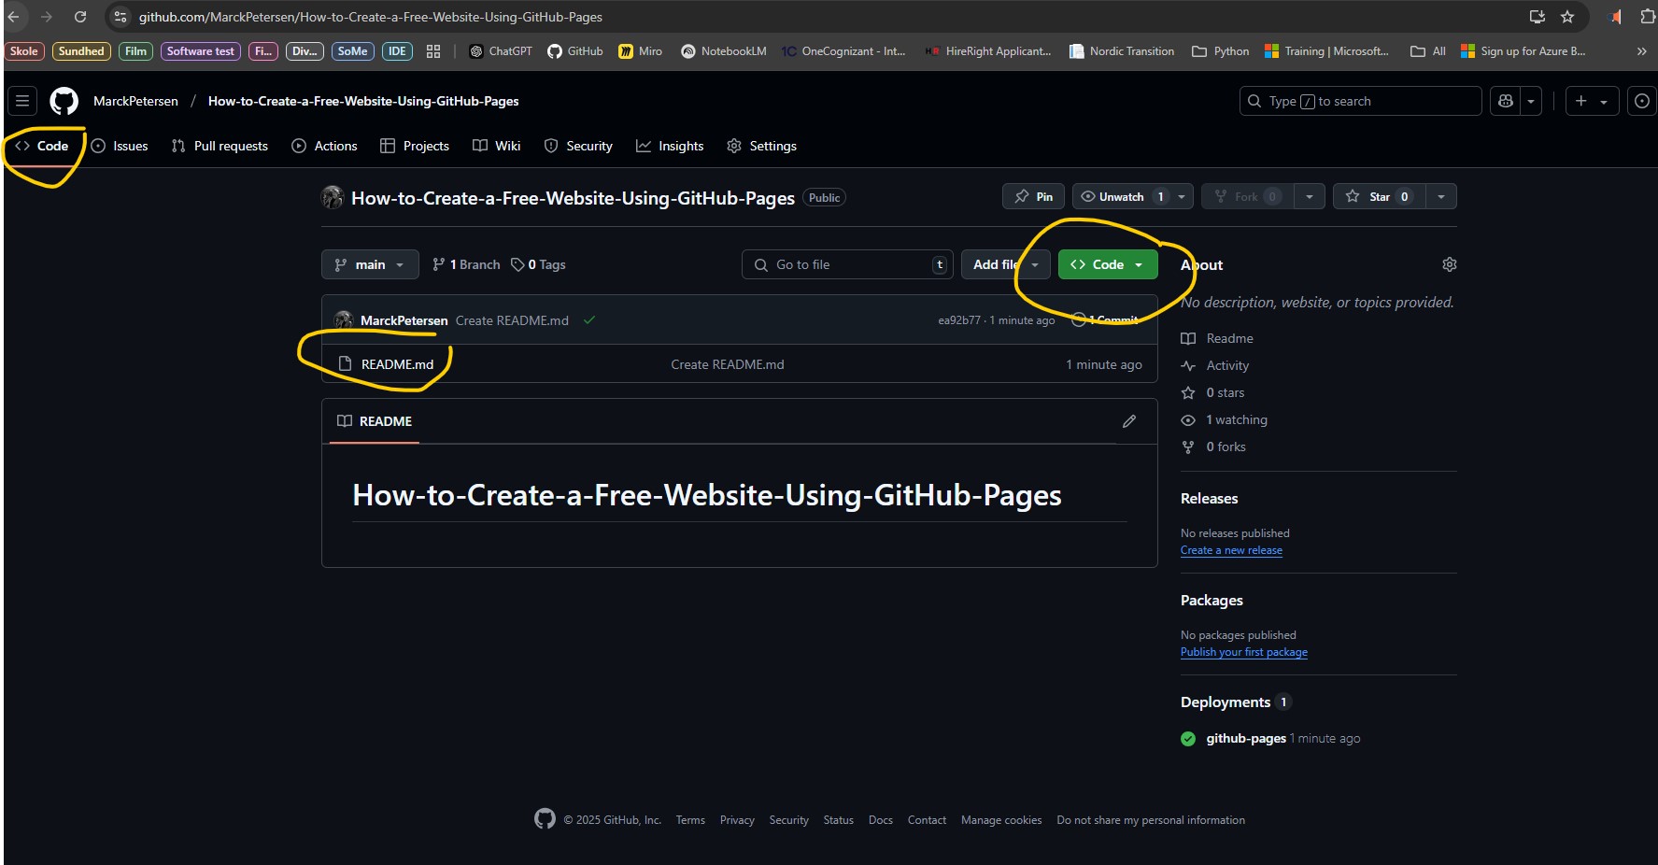Open the green Code clone dropdown
1658x865 pixels.
coord(1108,264)
